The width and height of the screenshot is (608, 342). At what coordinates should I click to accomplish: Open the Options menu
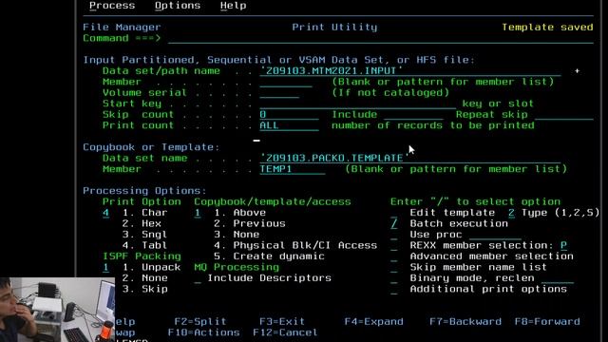[x=178, y=6]
